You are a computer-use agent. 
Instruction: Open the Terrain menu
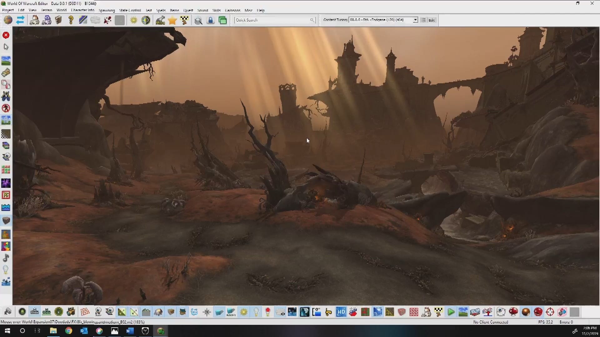(x=47, y=10)
